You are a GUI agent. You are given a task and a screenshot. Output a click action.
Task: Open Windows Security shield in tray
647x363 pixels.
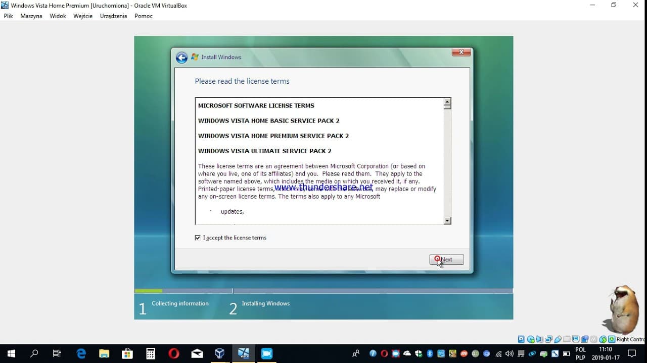(419, 353)
